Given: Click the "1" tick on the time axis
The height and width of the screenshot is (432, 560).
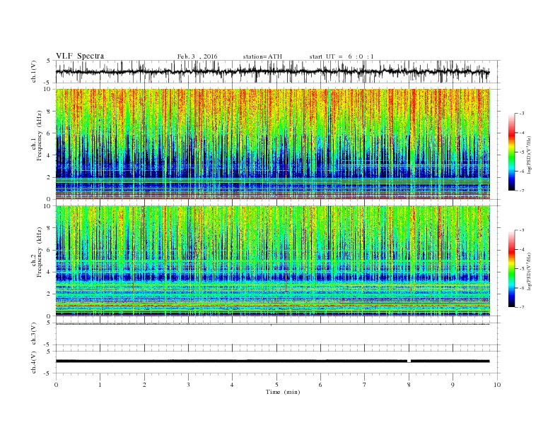Looking at the screenshot, I should [x=100, y=385].
